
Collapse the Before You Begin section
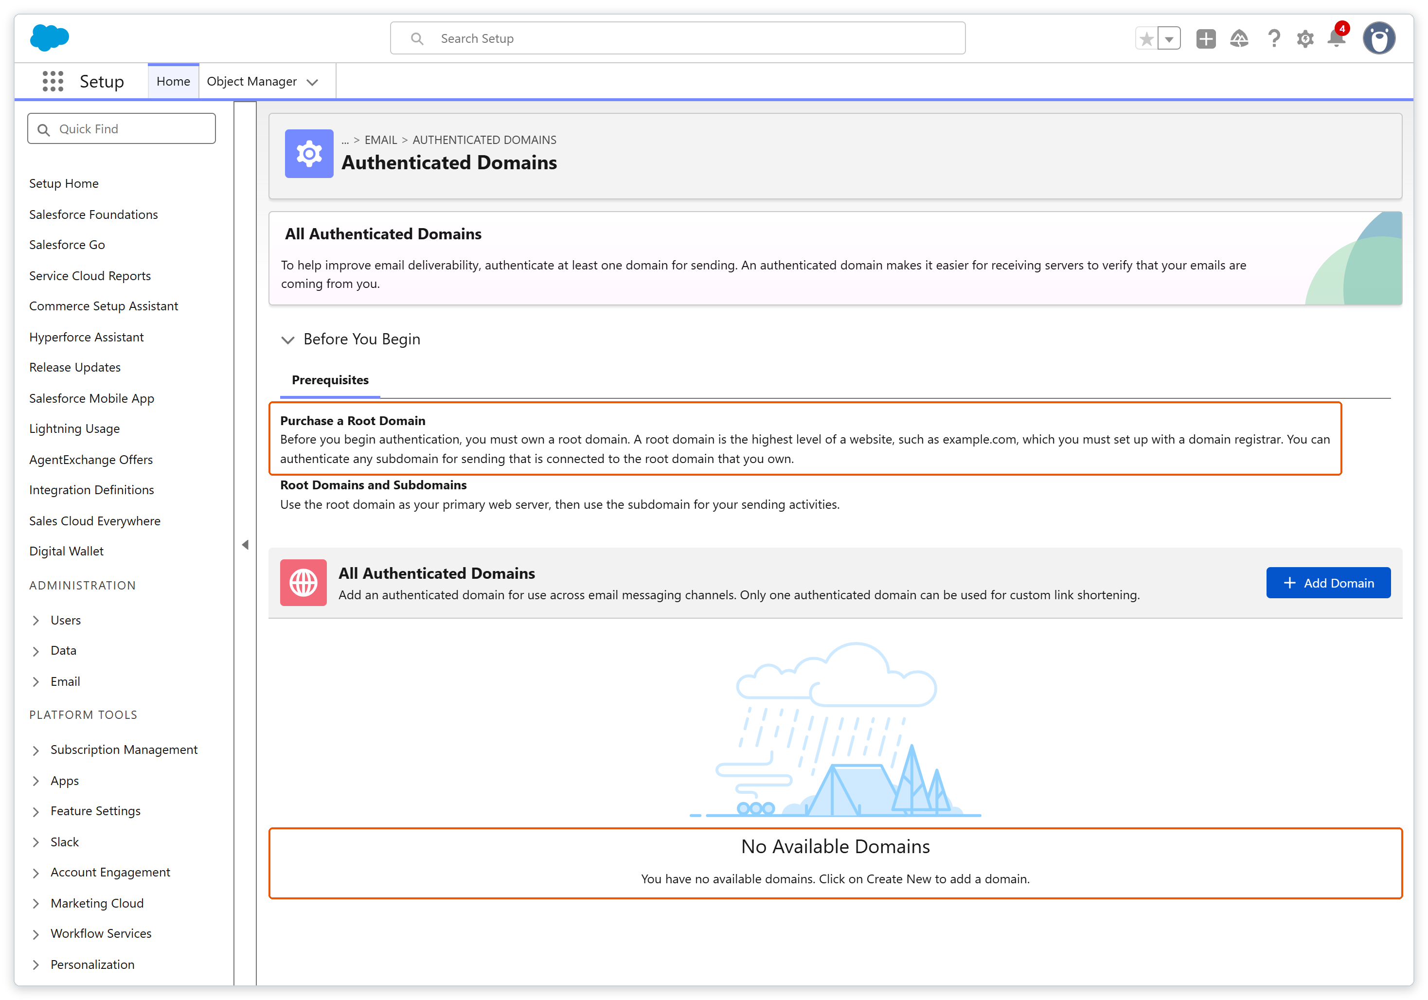point(287,339)
